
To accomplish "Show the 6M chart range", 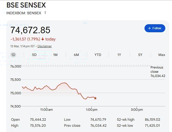I will [x=76, y=55].
